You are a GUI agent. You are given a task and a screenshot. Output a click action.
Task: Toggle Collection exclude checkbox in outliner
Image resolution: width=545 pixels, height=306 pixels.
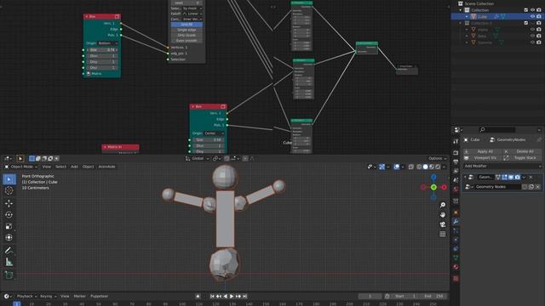526,10
